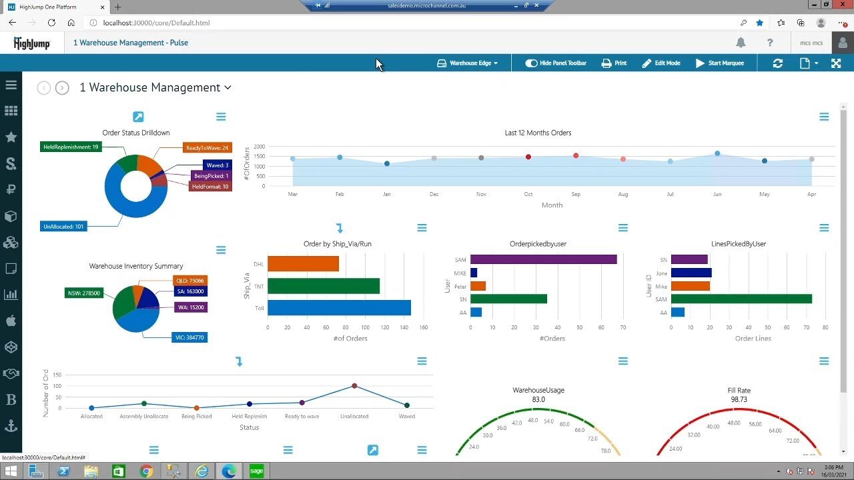Click drilldown arrow above Order Status chart
Viewport: 854px width, 480px height.
(138, 117)
